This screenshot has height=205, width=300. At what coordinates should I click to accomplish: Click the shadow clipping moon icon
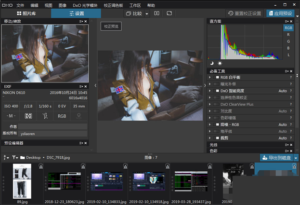(211, 63)
